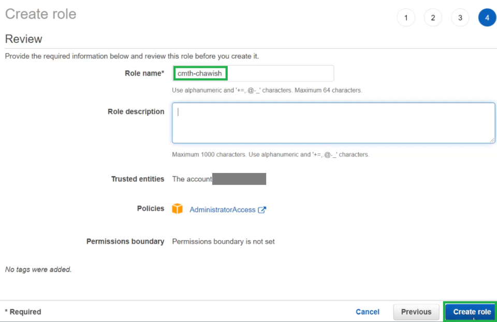The height and width of the screenshot is (322, 497).
Task: Click the No tags were added notice
Action: tap(37, 269)
